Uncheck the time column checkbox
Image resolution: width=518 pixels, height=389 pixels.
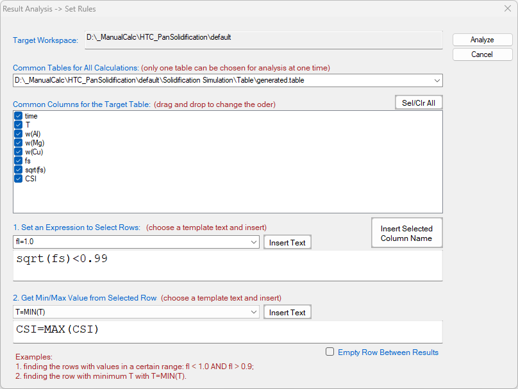(19, 116)
